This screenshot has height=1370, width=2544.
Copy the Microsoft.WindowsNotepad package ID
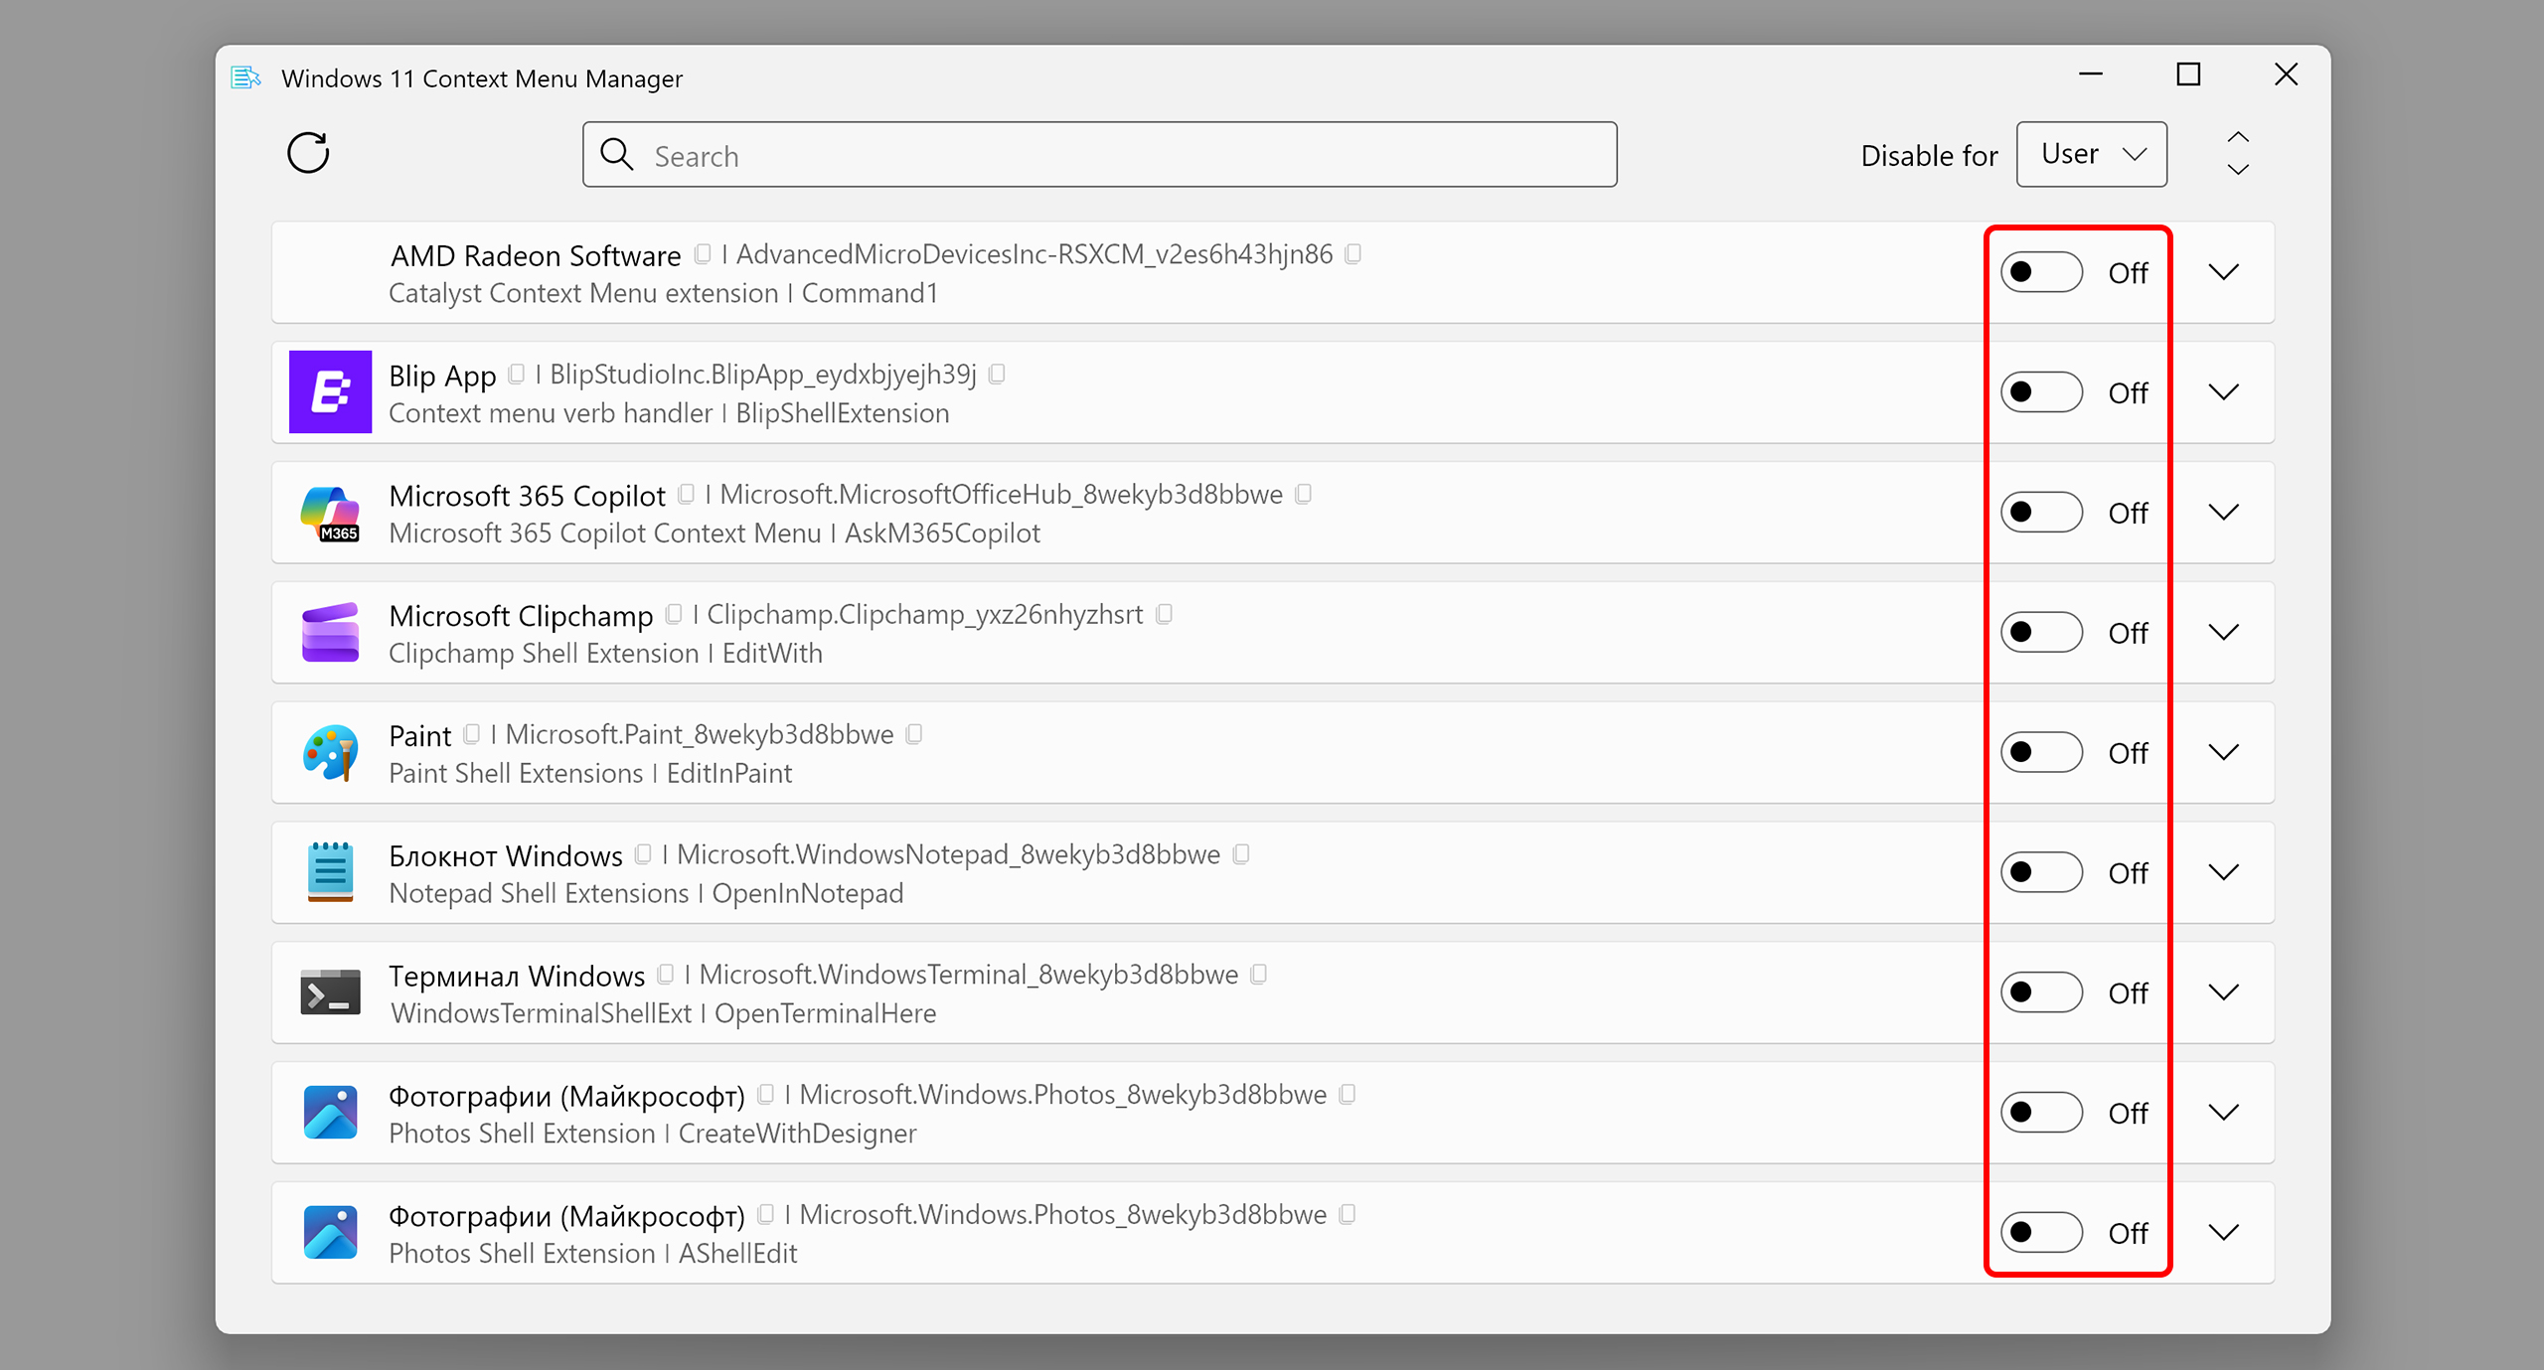click(x=1240, y=854)
